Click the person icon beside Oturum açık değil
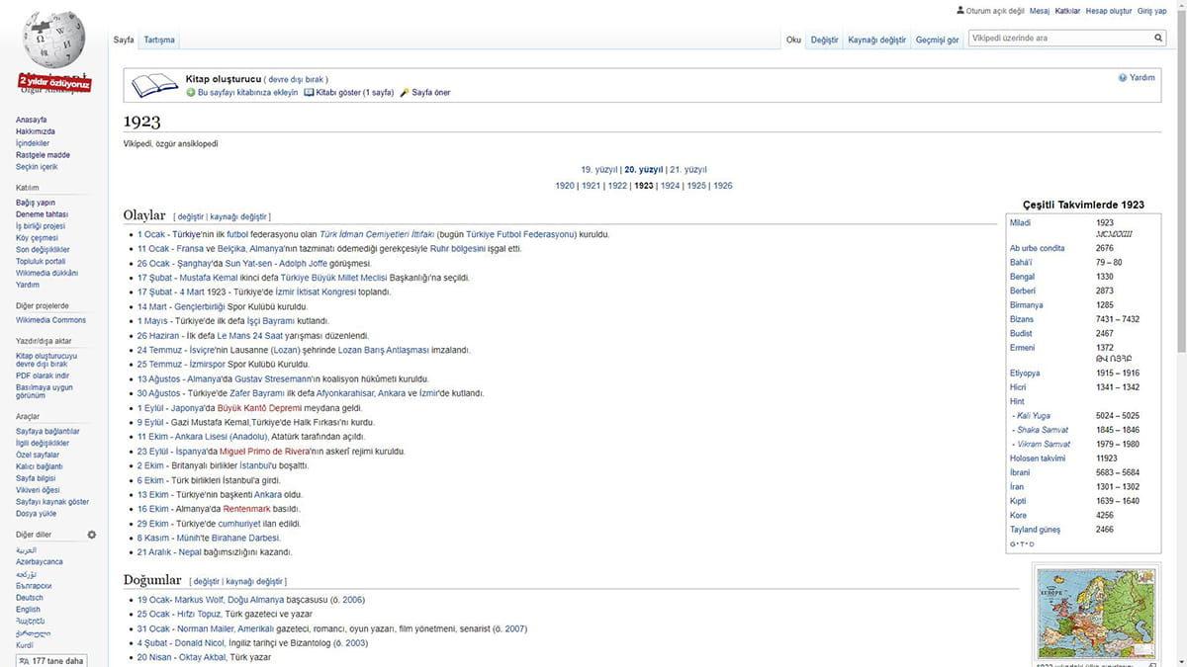 point(960,10)
